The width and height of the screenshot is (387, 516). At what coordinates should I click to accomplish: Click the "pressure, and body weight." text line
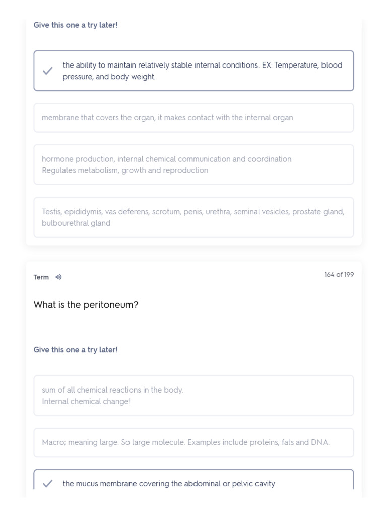tap(109, 77)
